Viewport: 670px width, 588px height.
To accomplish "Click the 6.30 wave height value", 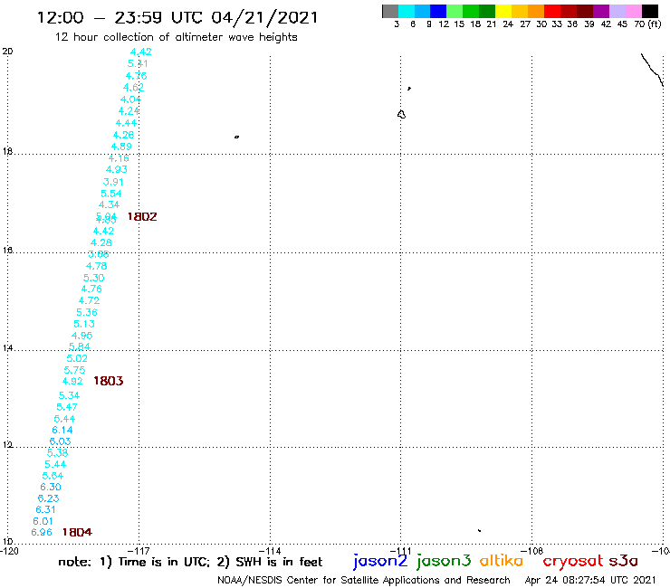I will click(51, 487).
